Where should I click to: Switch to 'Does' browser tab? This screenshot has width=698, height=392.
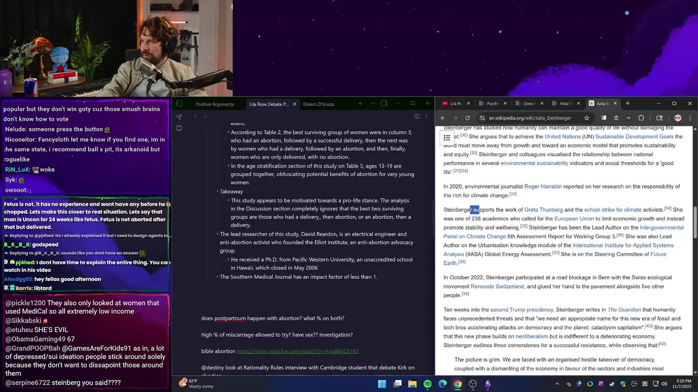pos(529,103)
